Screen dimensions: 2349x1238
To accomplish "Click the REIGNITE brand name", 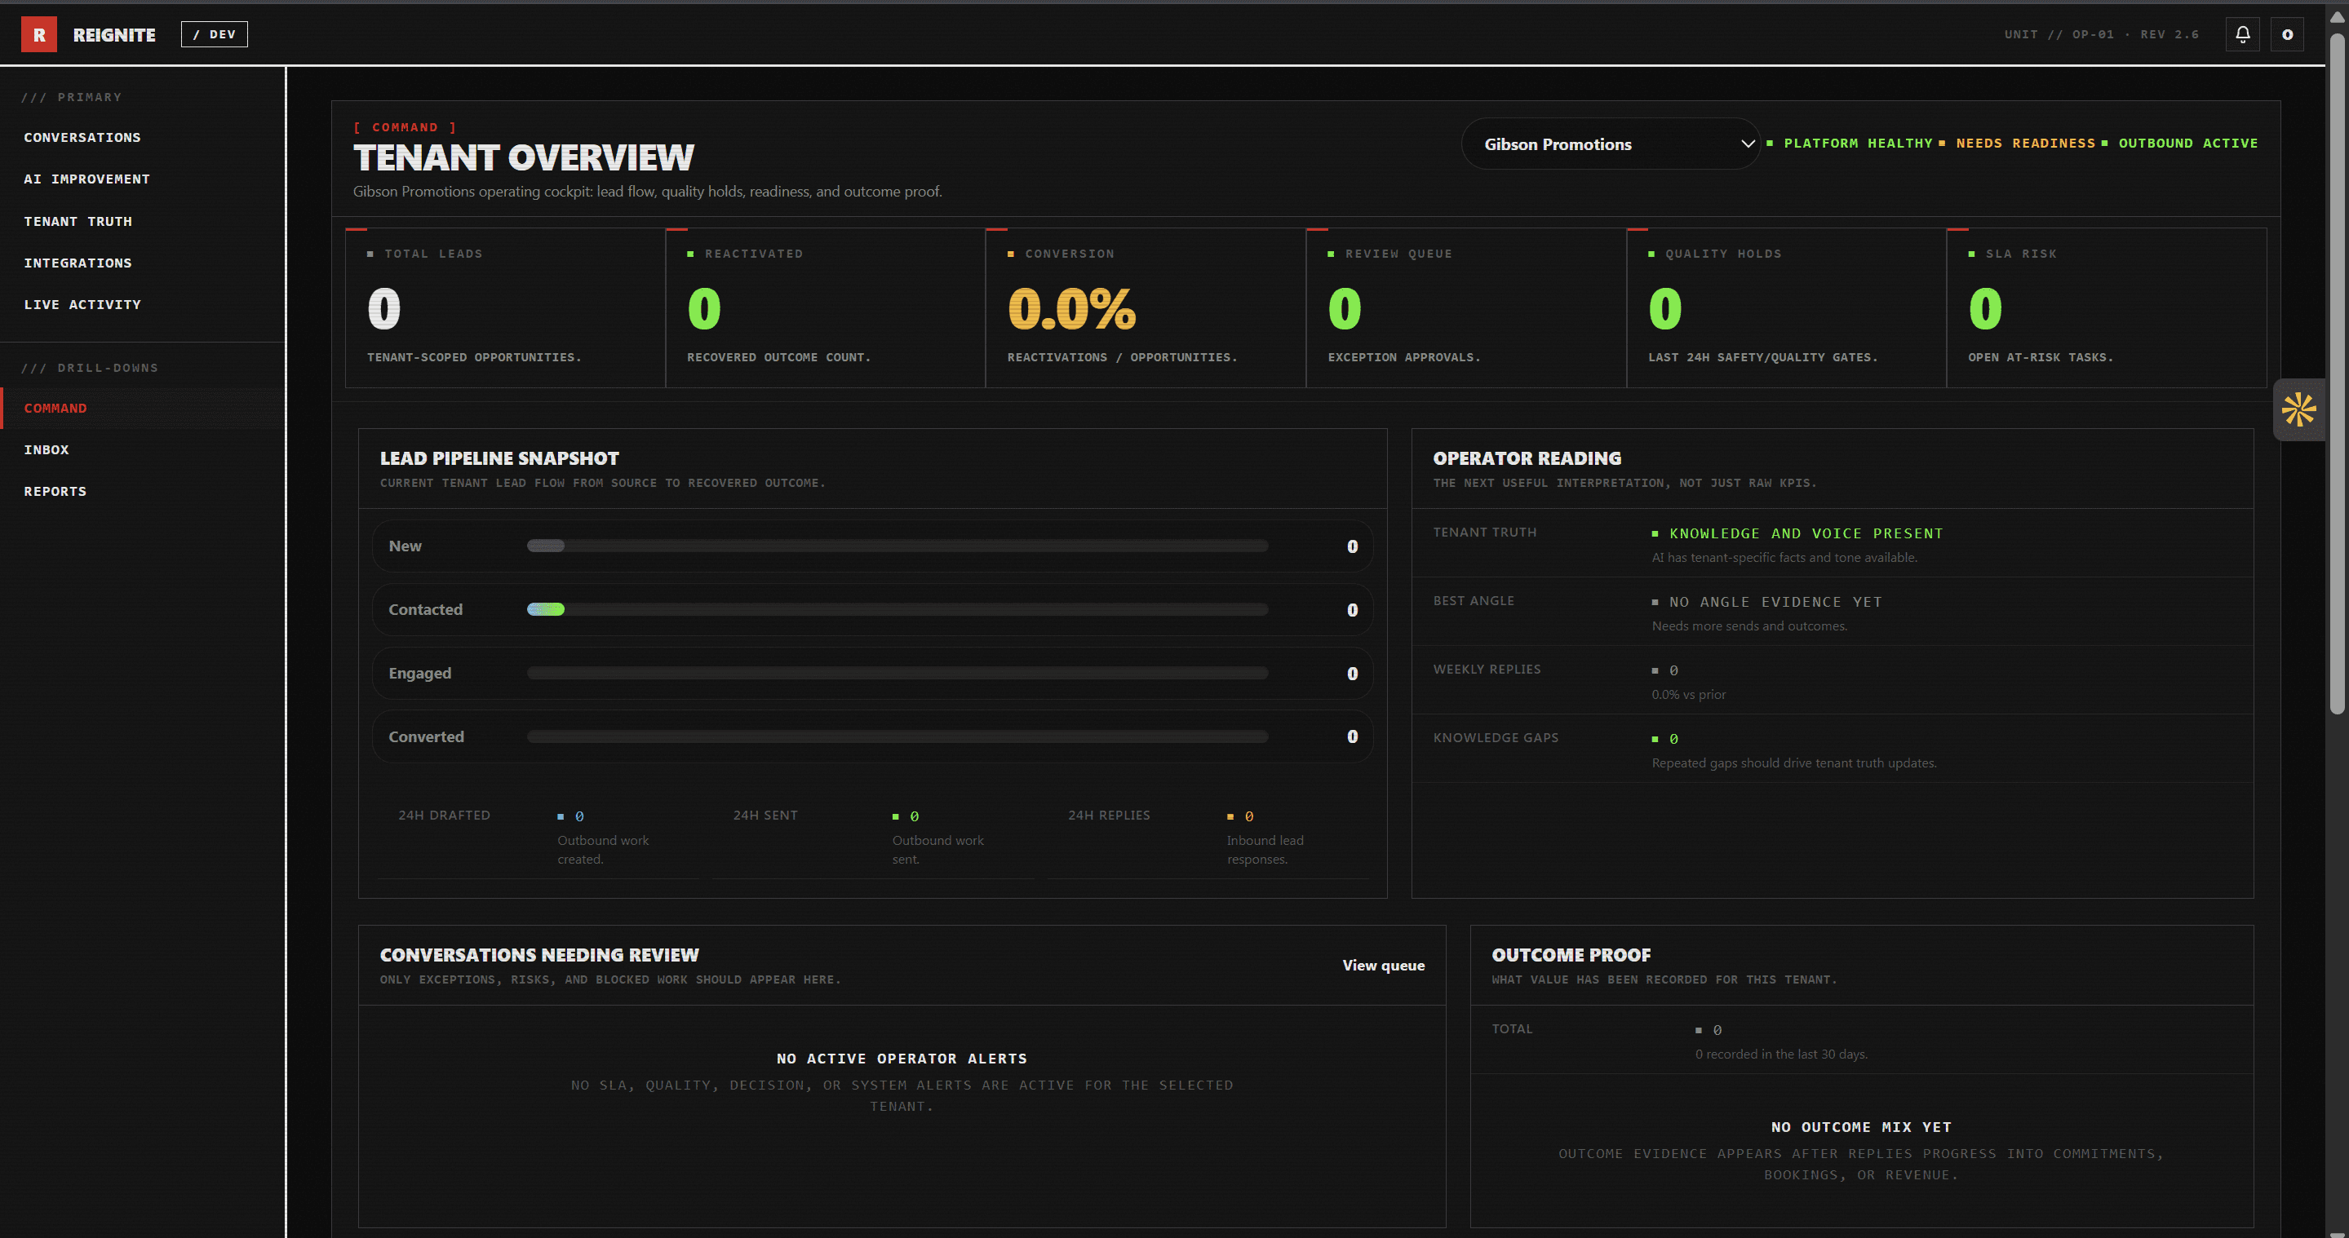I will [114, 34].
